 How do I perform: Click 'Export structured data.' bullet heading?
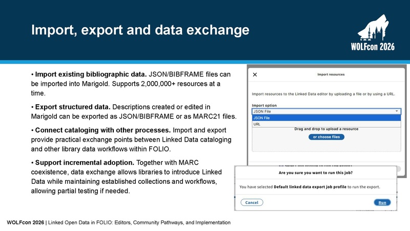pos(73,107)
